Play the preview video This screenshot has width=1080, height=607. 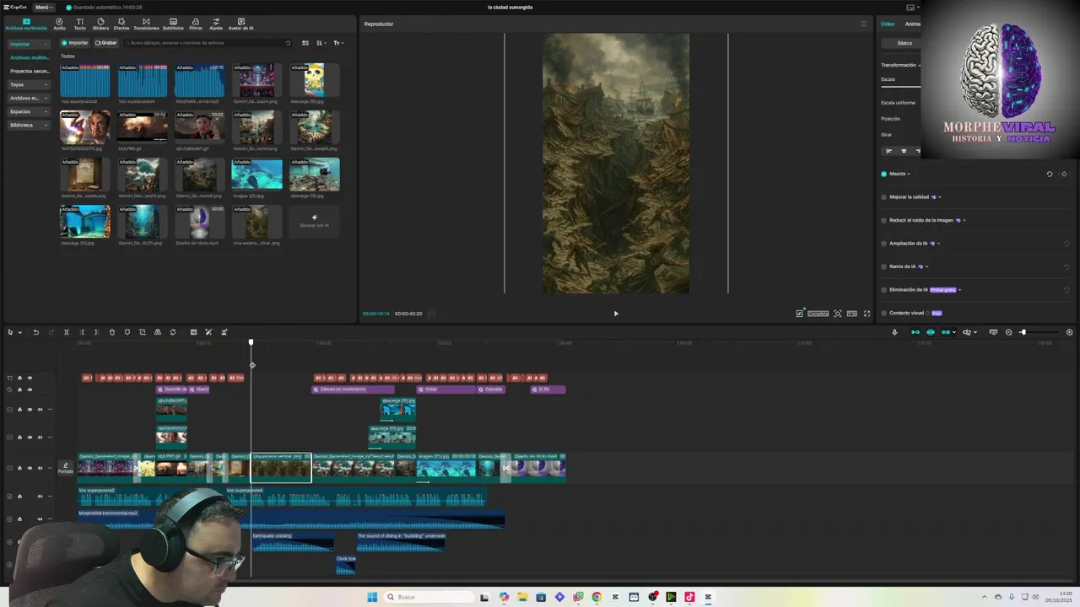point(616,314)
